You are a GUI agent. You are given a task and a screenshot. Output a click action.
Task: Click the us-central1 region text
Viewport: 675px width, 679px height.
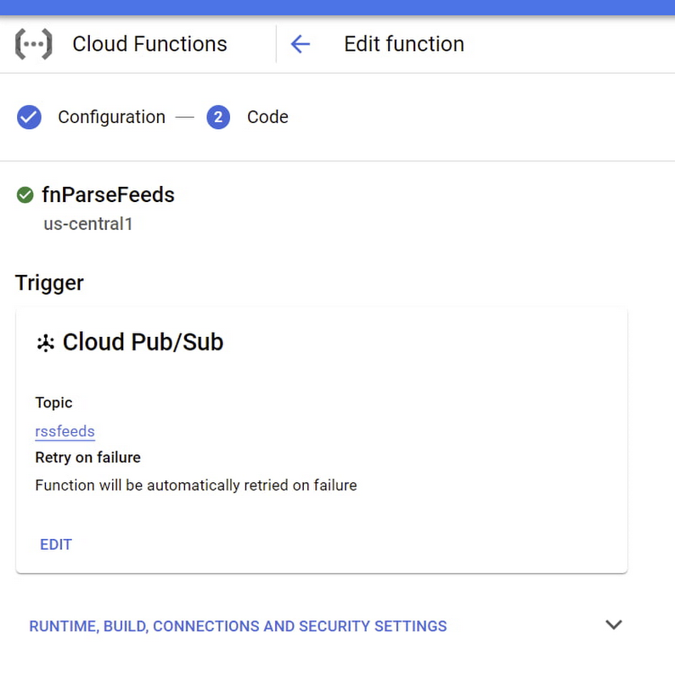click(x=88, y=225)
